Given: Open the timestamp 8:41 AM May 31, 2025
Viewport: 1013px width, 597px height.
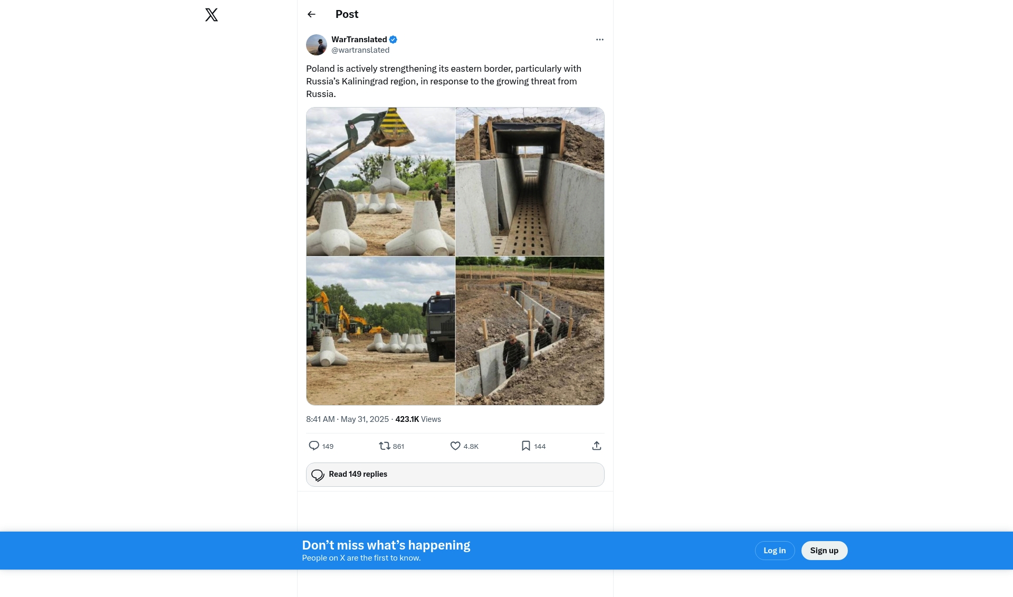Looking at the screenshot, I should [x=347, y=419].
